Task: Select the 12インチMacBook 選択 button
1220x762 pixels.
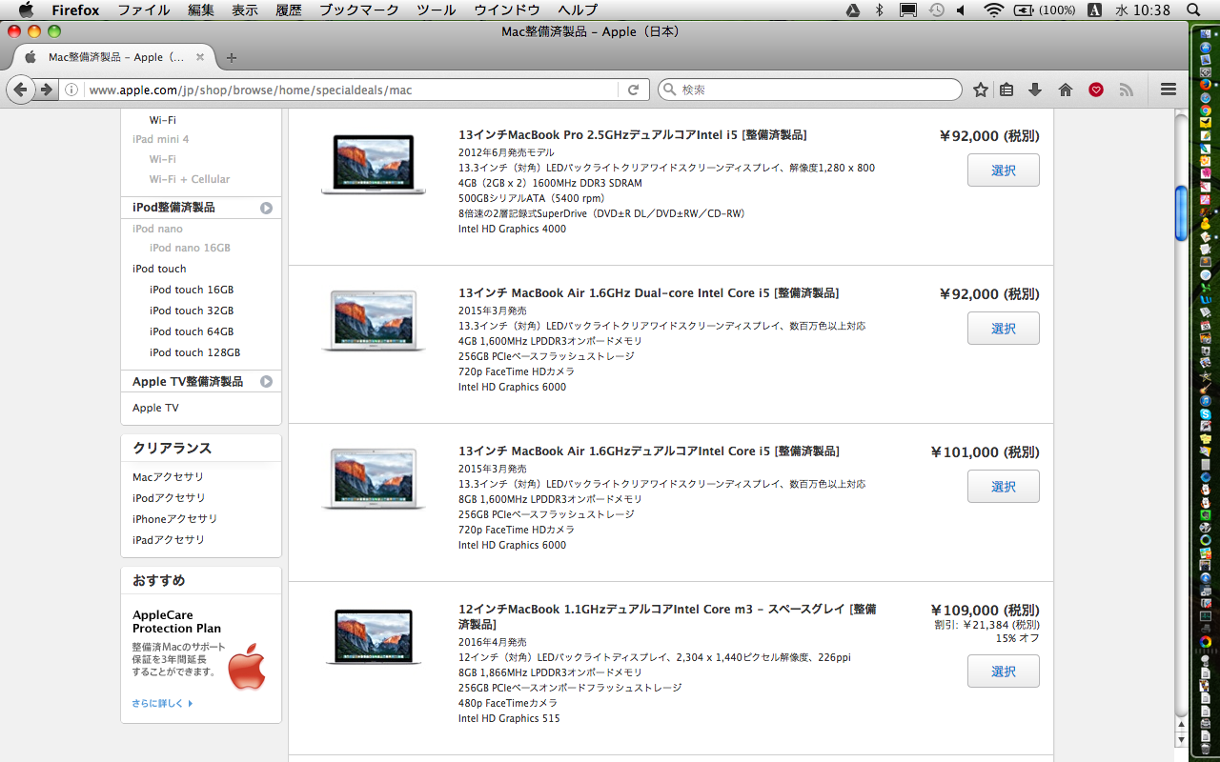Action: pos(1004,672)
